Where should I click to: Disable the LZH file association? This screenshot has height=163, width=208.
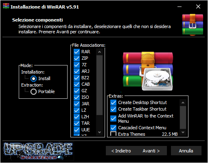(77, 117)
